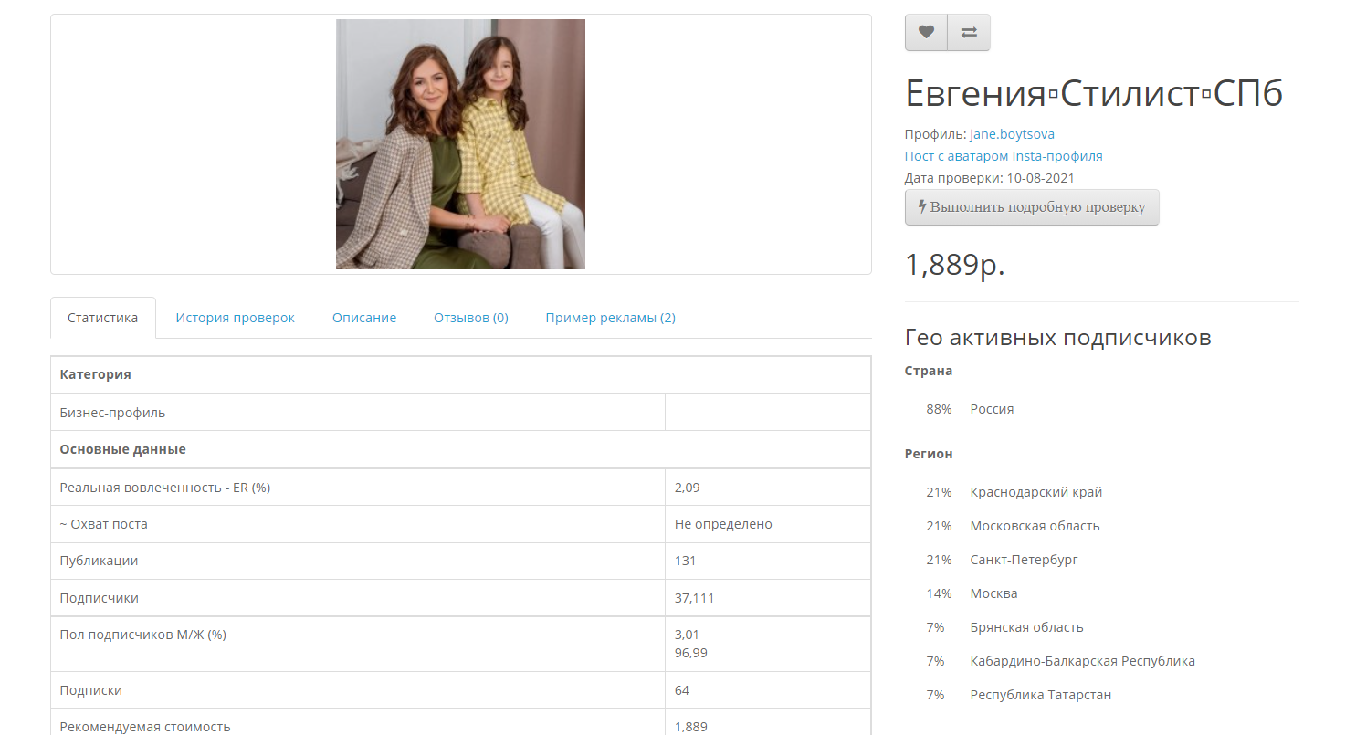The image size is (1356, 735).
Task: Click 'Дата проверки: 10-08-2021' text
Action: click(991, 178)
